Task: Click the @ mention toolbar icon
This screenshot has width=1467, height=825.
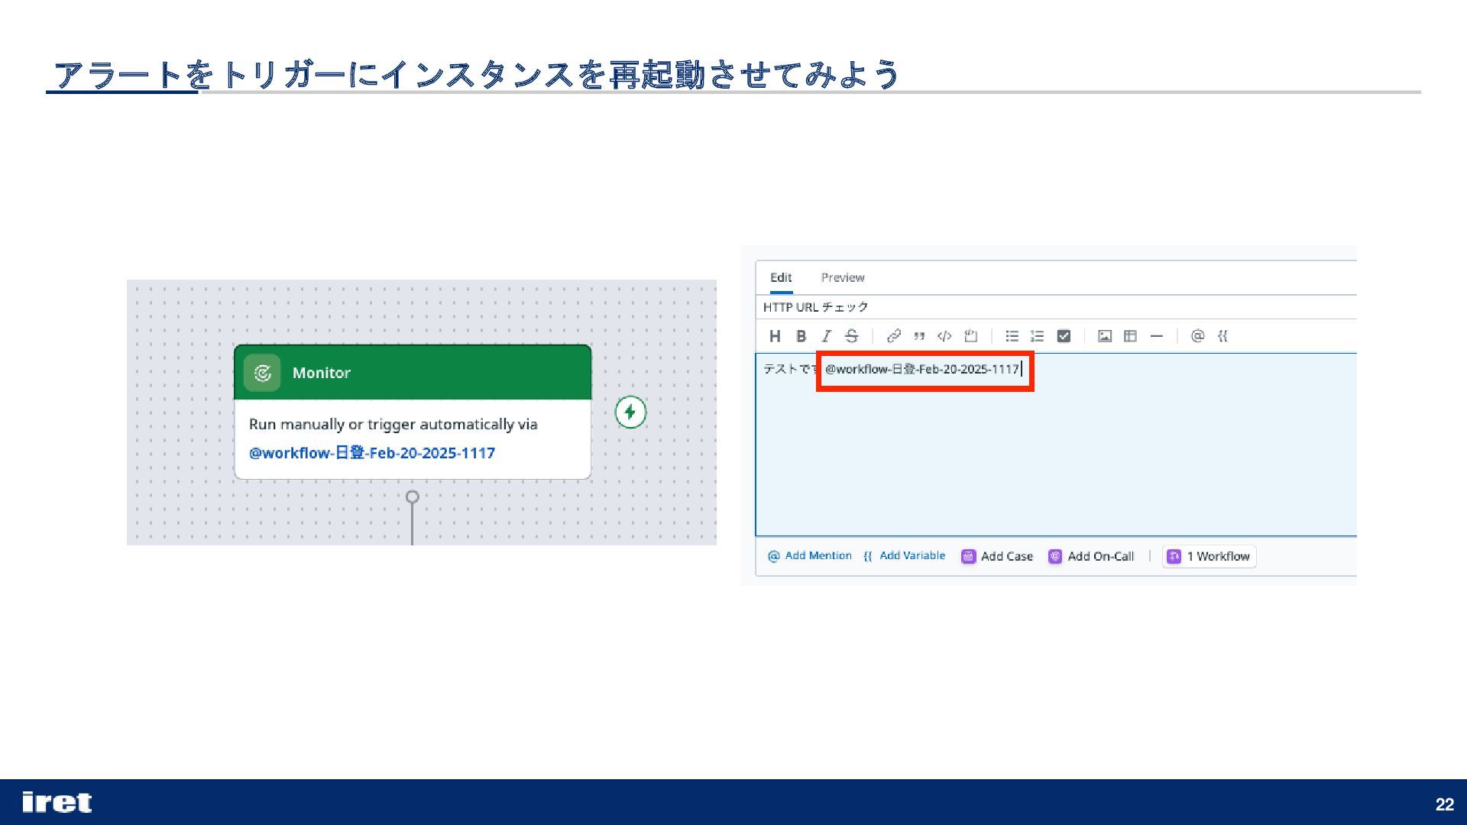Action: point(1197,336)
